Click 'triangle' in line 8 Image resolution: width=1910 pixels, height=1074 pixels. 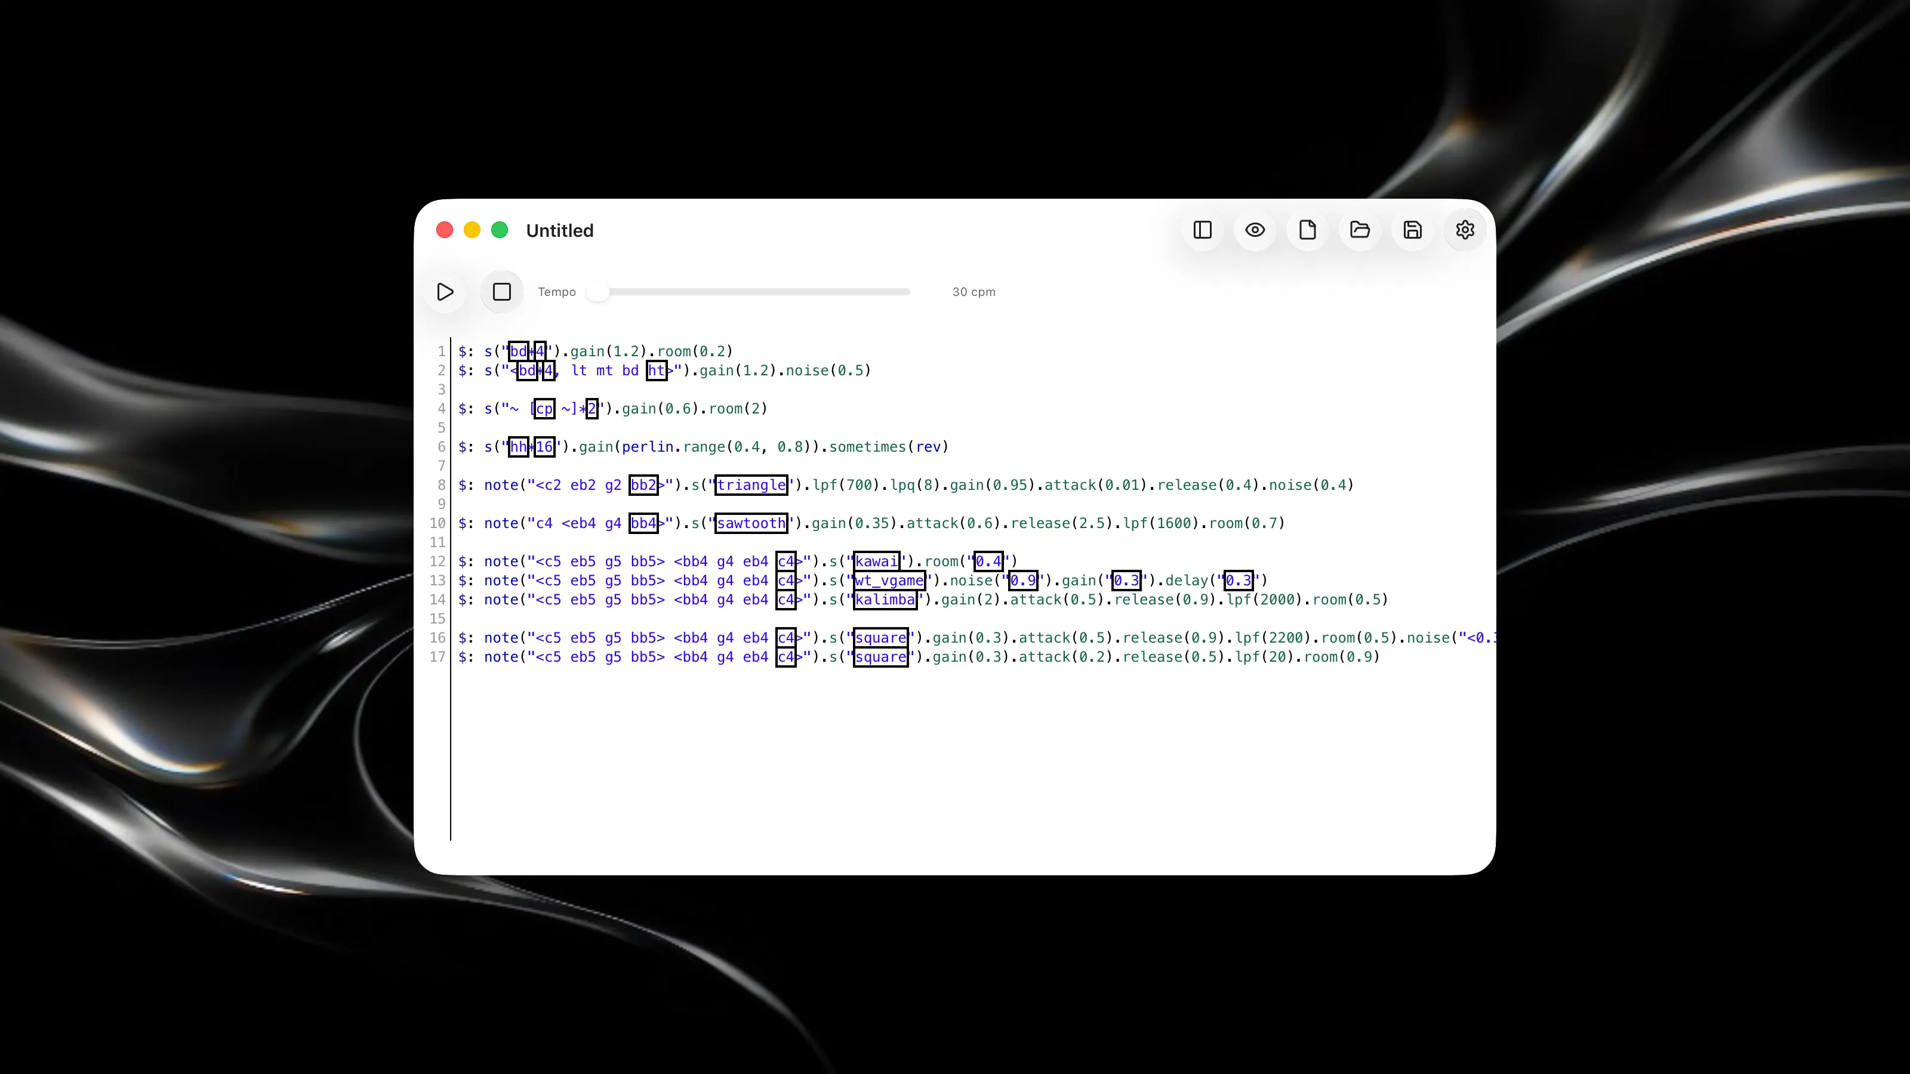coord(751,486)
